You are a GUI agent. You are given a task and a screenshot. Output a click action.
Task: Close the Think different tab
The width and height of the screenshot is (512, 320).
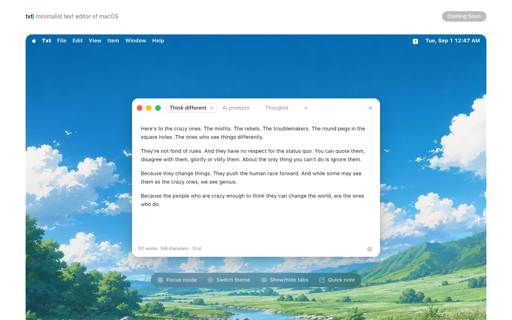click(x=212, y=108)
